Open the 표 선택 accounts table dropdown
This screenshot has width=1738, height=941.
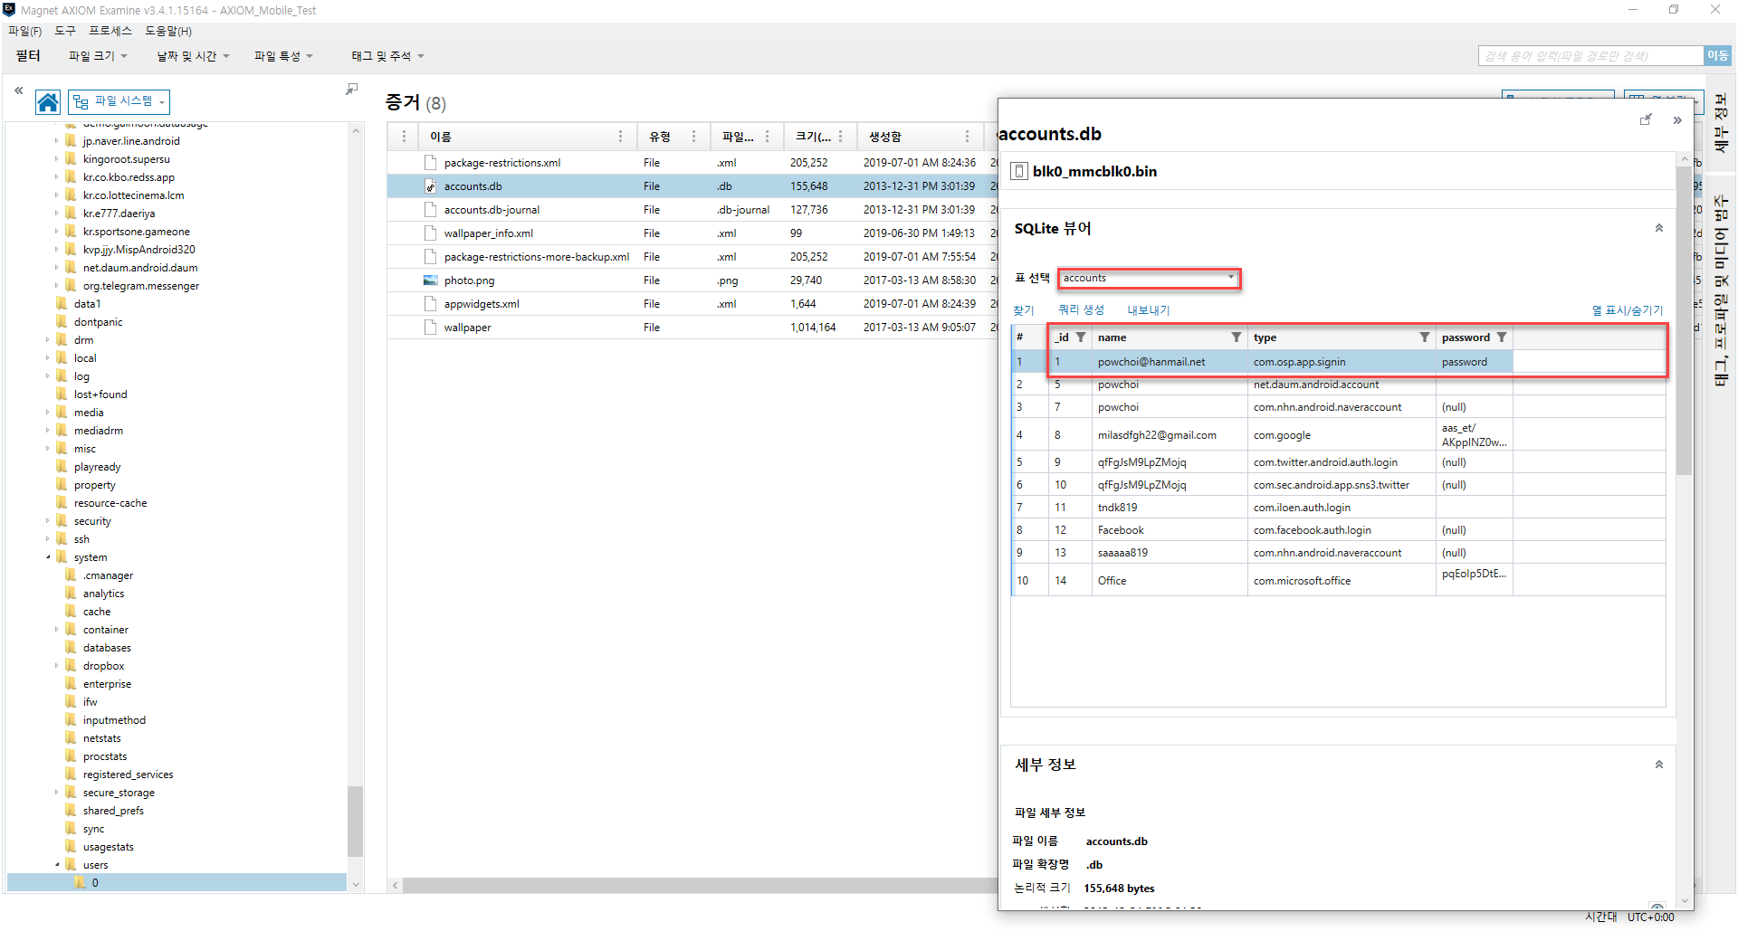1149,278
